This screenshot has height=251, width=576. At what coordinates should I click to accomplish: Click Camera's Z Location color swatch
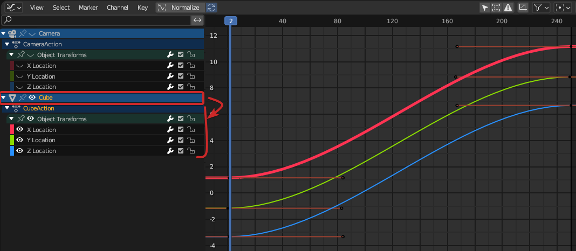click(x=12, y=87)
